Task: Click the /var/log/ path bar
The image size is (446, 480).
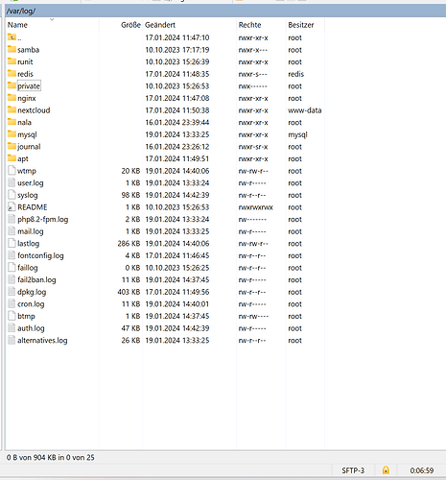Action: pyautogui.click(x=225, y=11)
